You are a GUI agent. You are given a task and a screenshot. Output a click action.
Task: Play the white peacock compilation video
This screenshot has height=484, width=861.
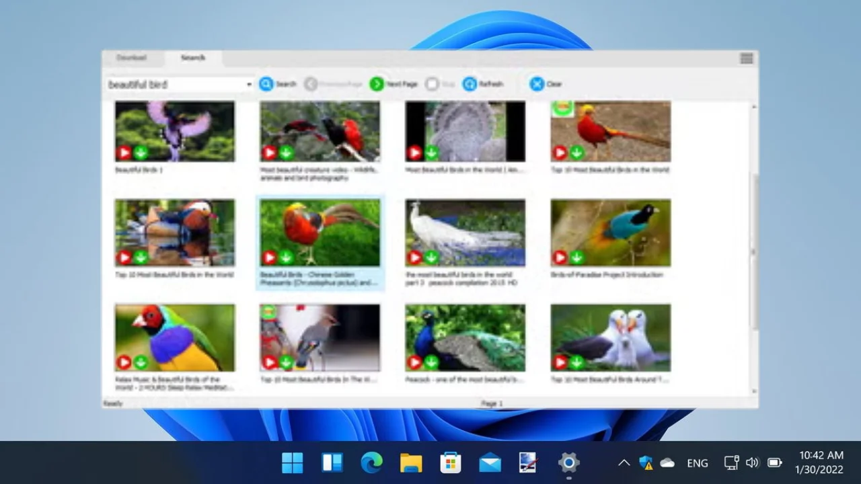click(414, 257)
